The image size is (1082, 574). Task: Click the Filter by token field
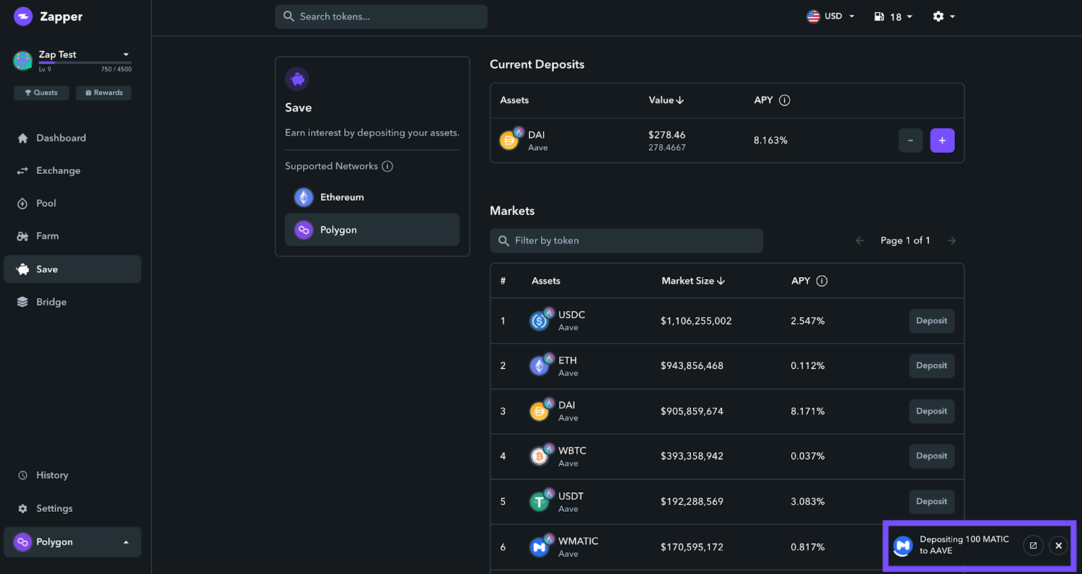(x=626, y=241)
